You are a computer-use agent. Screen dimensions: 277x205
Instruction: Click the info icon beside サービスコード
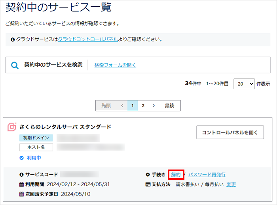point(21,175)
